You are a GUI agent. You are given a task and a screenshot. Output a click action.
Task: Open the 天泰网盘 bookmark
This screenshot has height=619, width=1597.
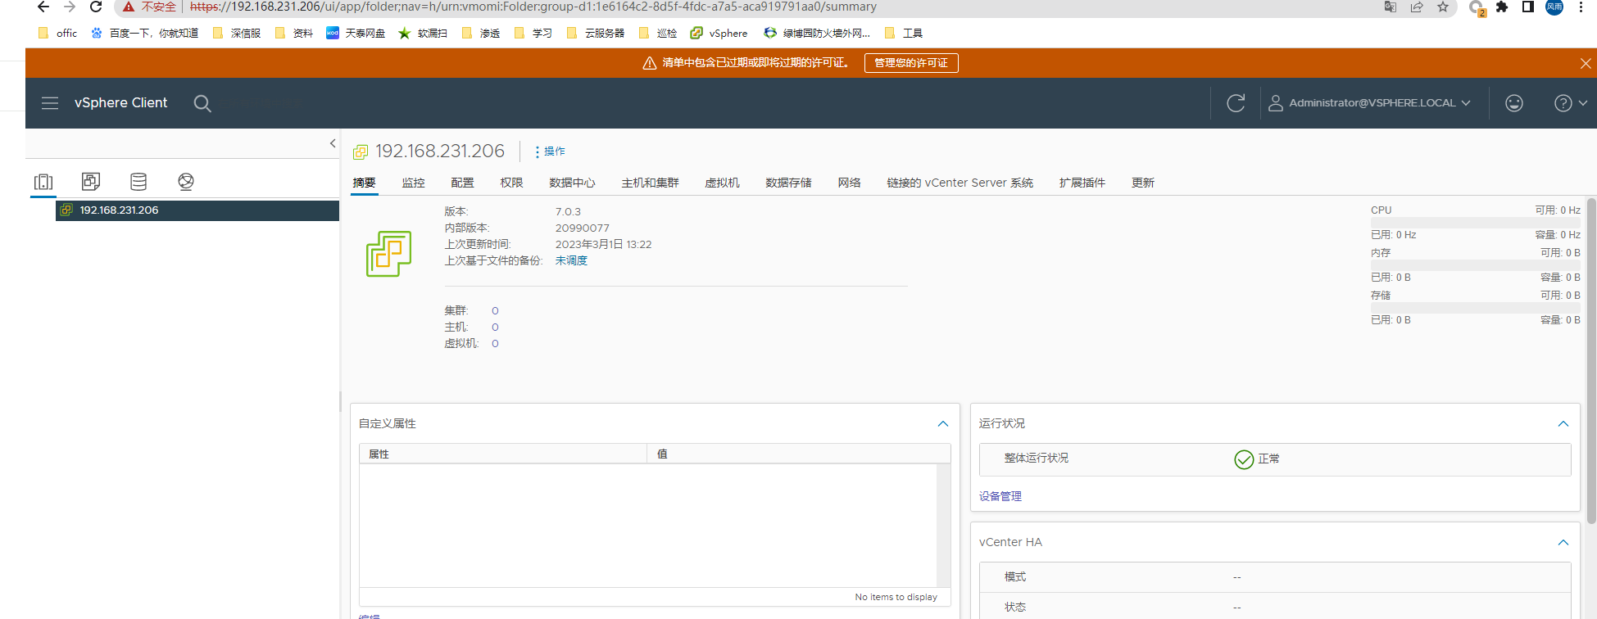(x=356, y=34)
